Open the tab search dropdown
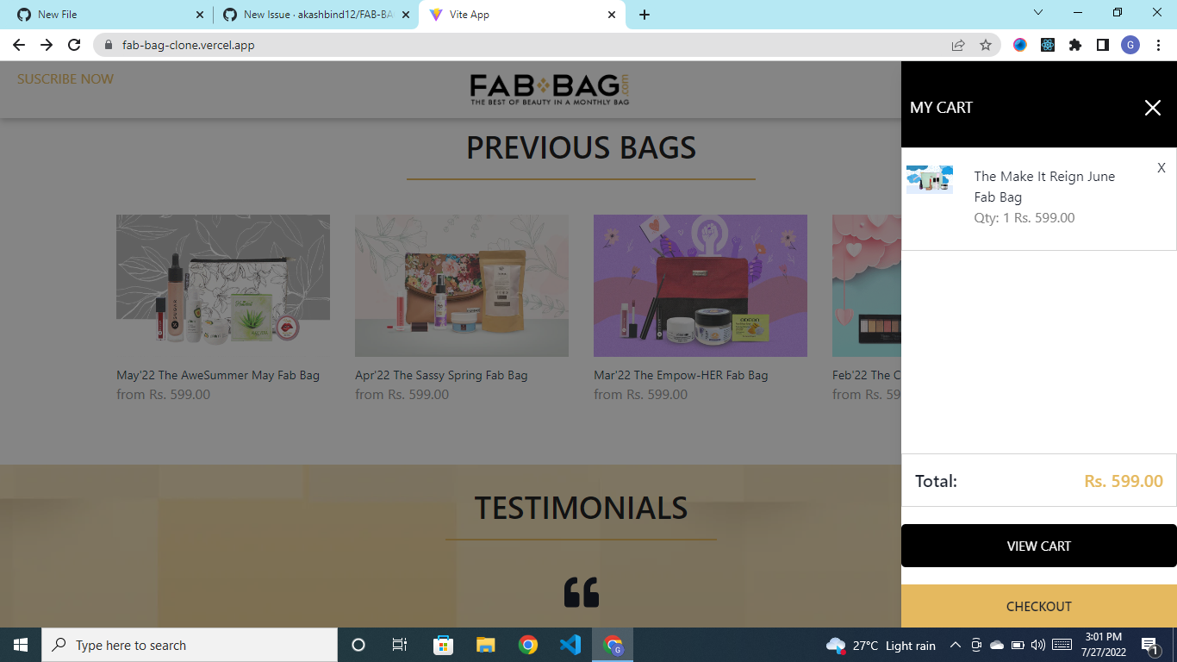This screenshot has height=662, width=1177. 1038,13
